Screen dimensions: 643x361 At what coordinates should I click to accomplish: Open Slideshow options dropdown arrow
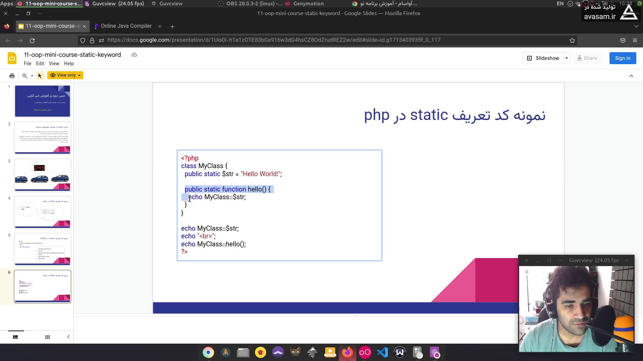[x=567, y=58]
